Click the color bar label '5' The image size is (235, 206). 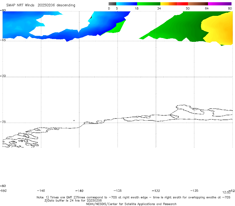tap(117, 8)
